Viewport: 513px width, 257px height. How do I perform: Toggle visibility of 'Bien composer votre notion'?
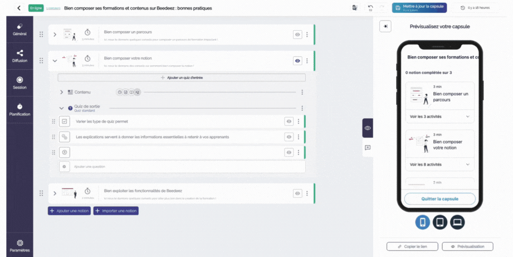[x=297, y=61]
